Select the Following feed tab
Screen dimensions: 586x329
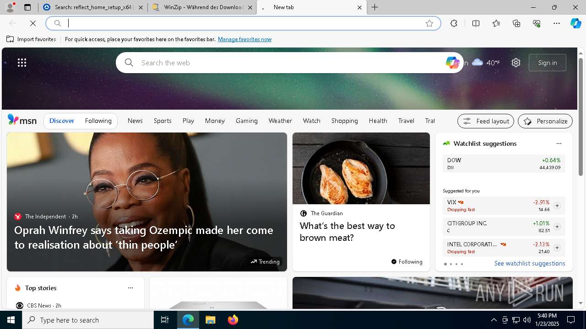[x=98, y=121]
